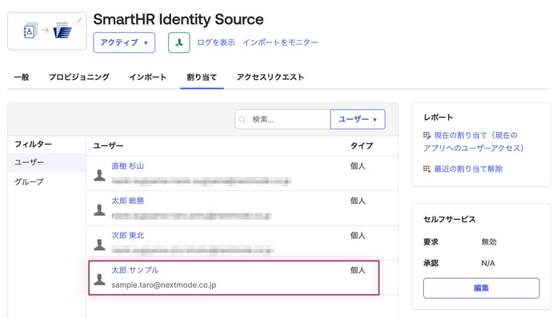Viewport: 560px width, 318px height.
Task: Click the person icon beside 次郎 東北
Action: [x=100, y=244]
